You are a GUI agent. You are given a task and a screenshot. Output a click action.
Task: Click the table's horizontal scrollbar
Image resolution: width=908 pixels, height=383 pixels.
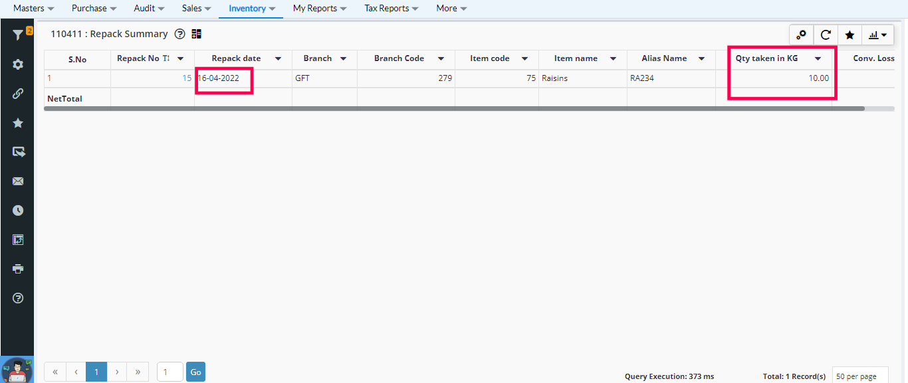tap(455, 108)
